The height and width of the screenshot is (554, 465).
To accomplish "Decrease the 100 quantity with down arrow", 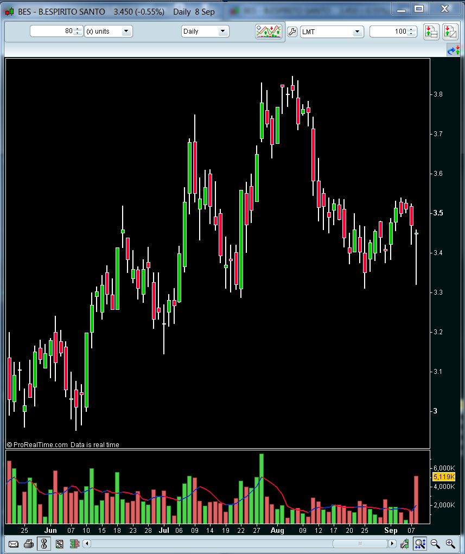I will point(412,34).
